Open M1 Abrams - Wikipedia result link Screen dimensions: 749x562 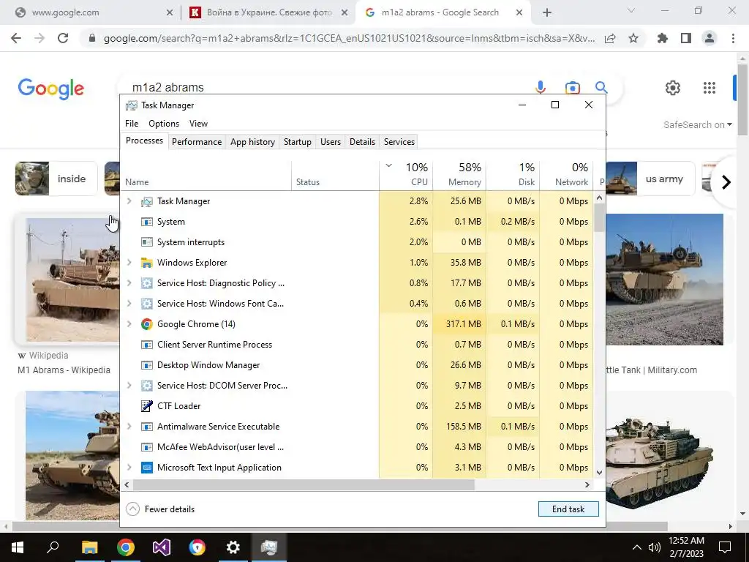point(64,370)
